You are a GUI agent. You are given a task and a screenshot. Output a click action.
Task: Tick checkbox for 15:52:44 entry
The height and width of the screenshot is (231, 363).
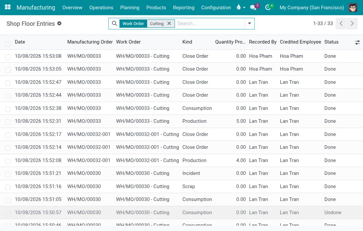(8, 96)
